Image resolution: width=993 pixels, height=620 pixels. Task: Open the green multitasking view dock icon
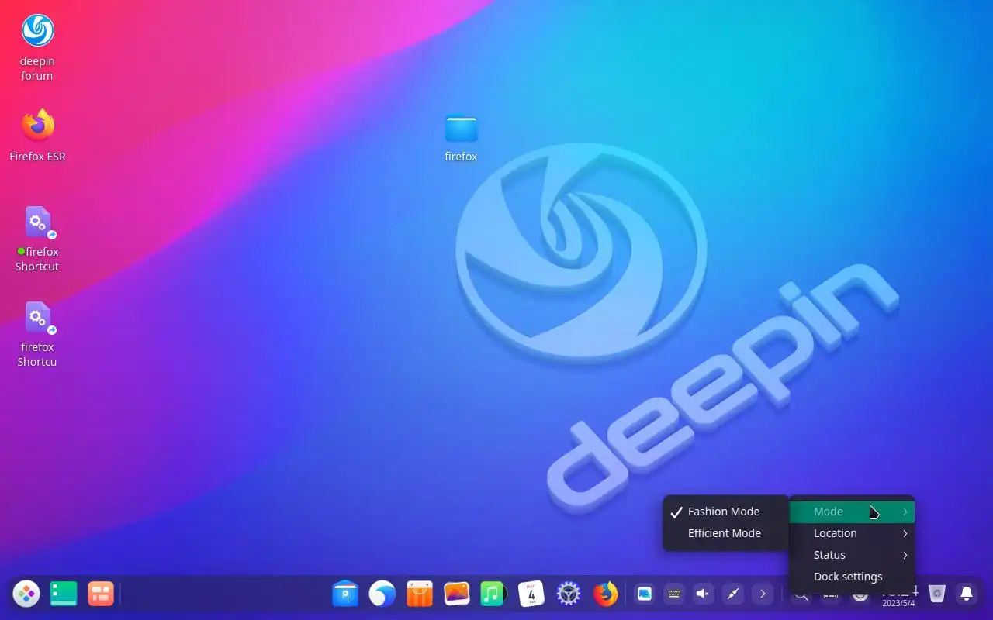point(64,594)
